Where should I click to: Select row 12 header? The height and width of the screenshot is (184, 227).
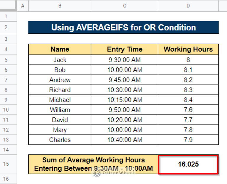click(x=8, y=130)
